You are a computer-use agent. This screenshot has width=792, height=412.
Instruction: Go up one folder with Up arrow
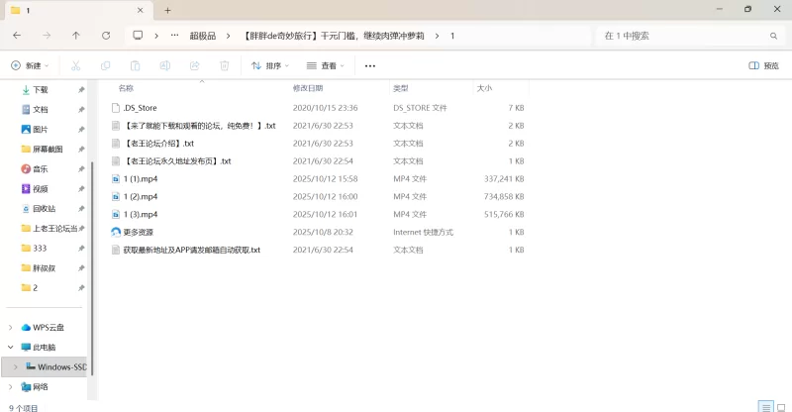coord(76,36)
